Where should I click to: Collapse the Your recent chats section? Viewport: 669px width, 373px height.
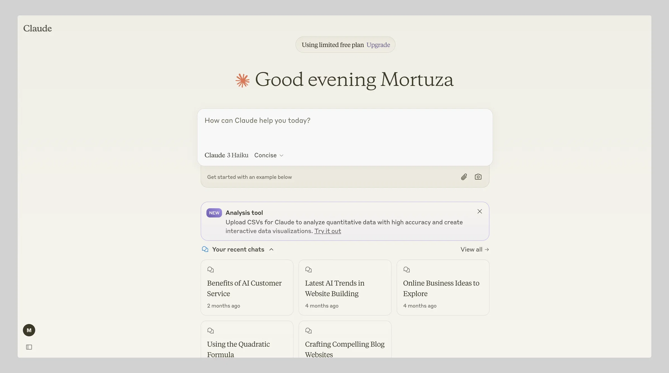(x=271, y=250)
